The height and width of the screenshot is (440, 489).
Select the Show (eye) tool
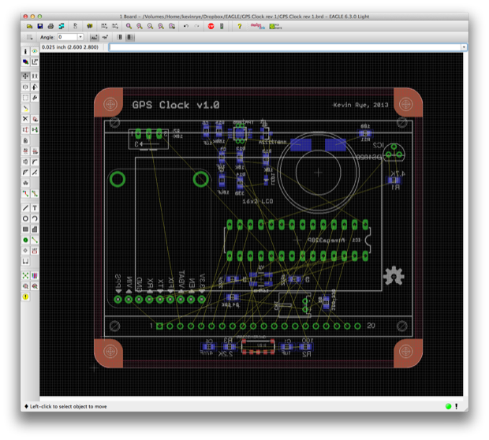pos(35,51)
